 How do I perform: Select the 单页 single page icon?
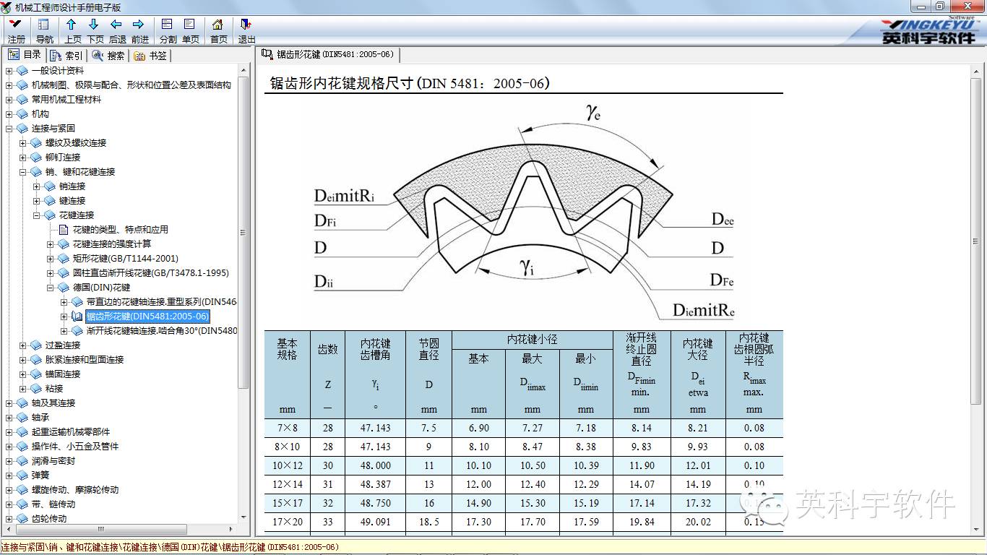tap(190, 30)
